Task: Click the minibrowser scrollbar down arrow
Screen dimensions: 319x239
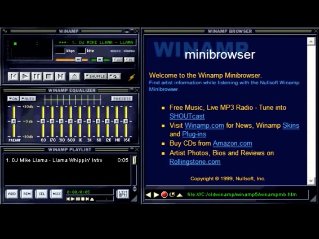Action: coord(311,181)
